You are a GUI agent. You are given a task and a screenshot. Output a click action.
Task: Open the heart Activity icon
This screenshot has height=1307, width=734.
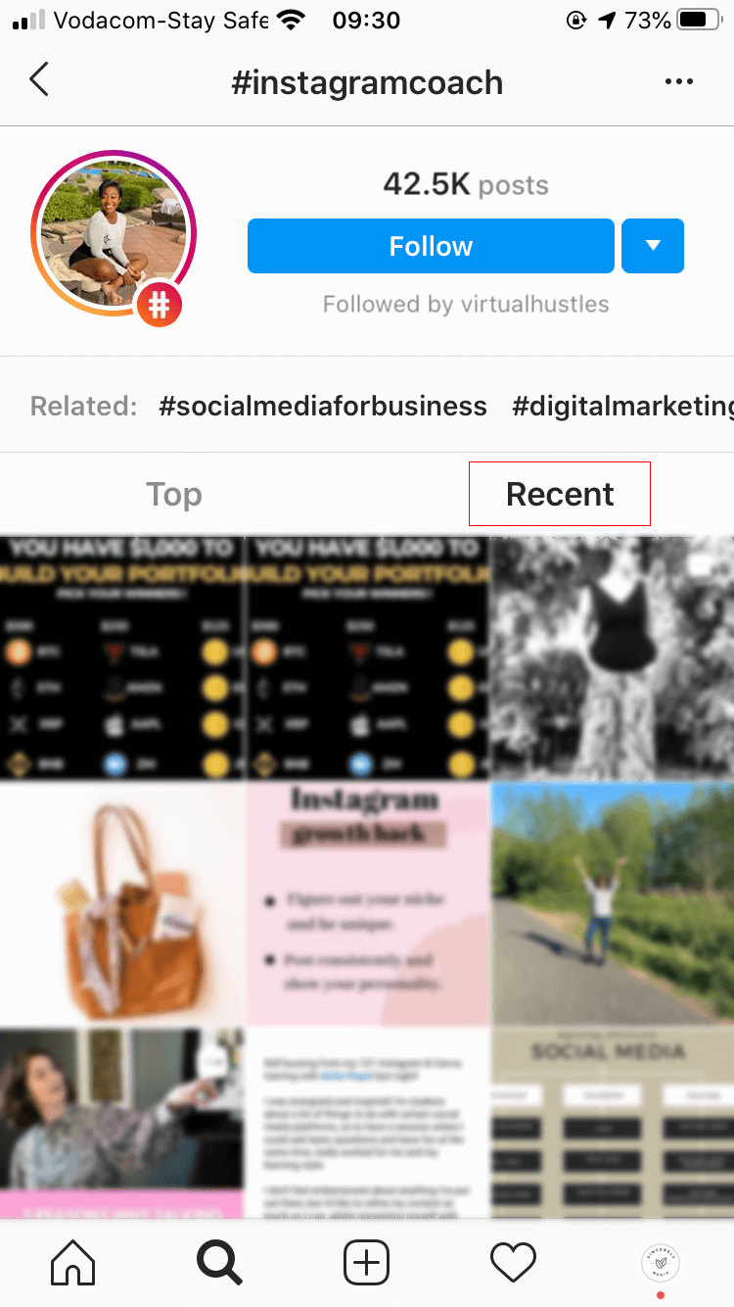(x=513, y=1262)
